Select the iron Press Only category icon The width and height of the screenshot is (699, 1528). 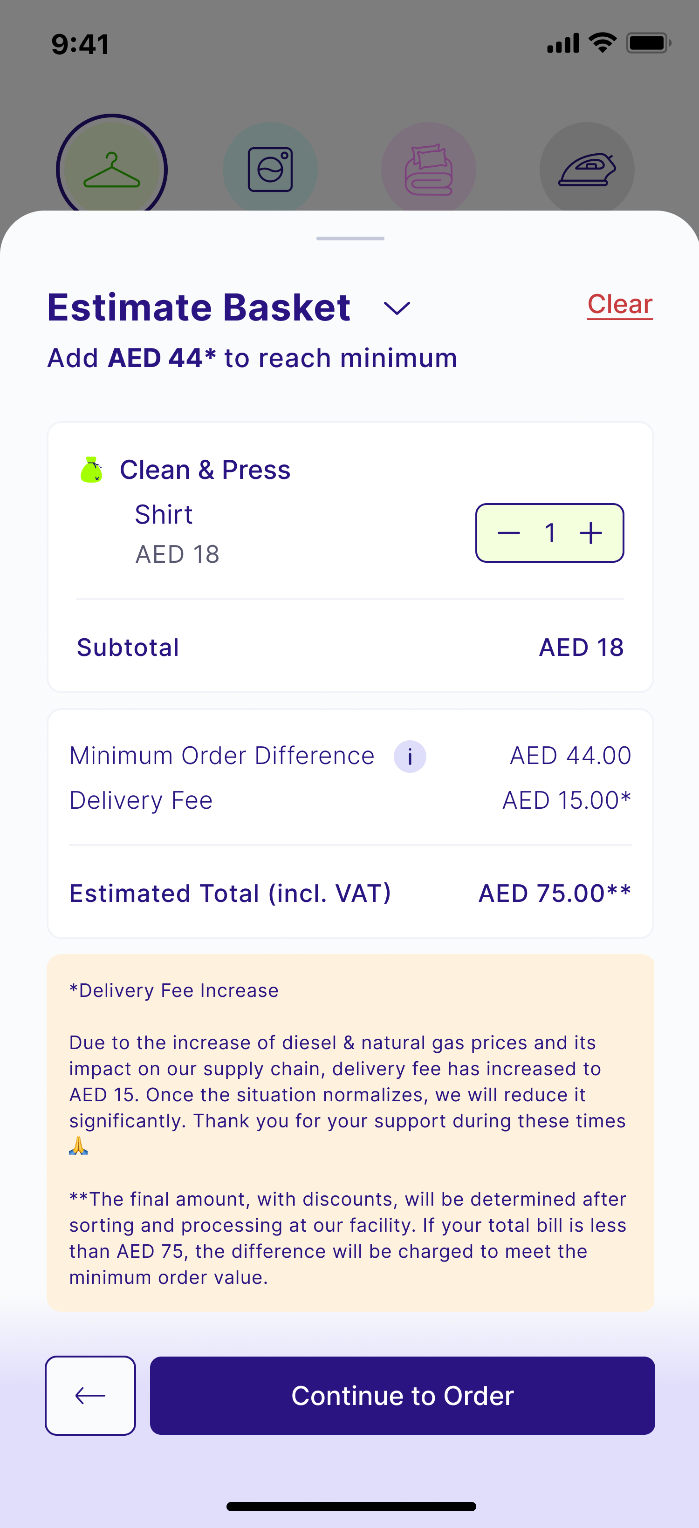[587, 169]
